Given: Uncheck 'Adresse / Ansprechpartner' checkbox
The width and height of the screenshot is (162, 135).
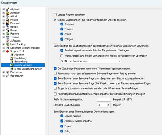Looking at the screenshot, I should (x=62, y=121).
